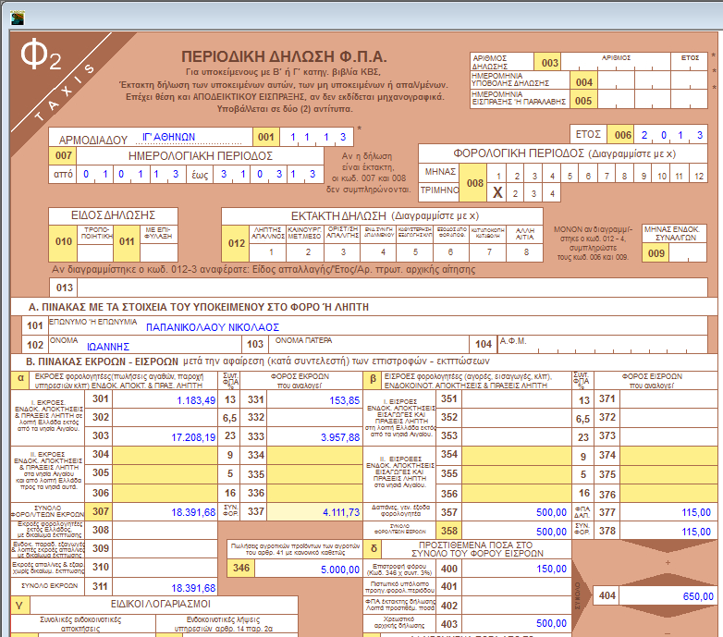Tick the ΜΕ ΕΠΙΦΥΛΑΞΗ box for code 011

(159, 252)
